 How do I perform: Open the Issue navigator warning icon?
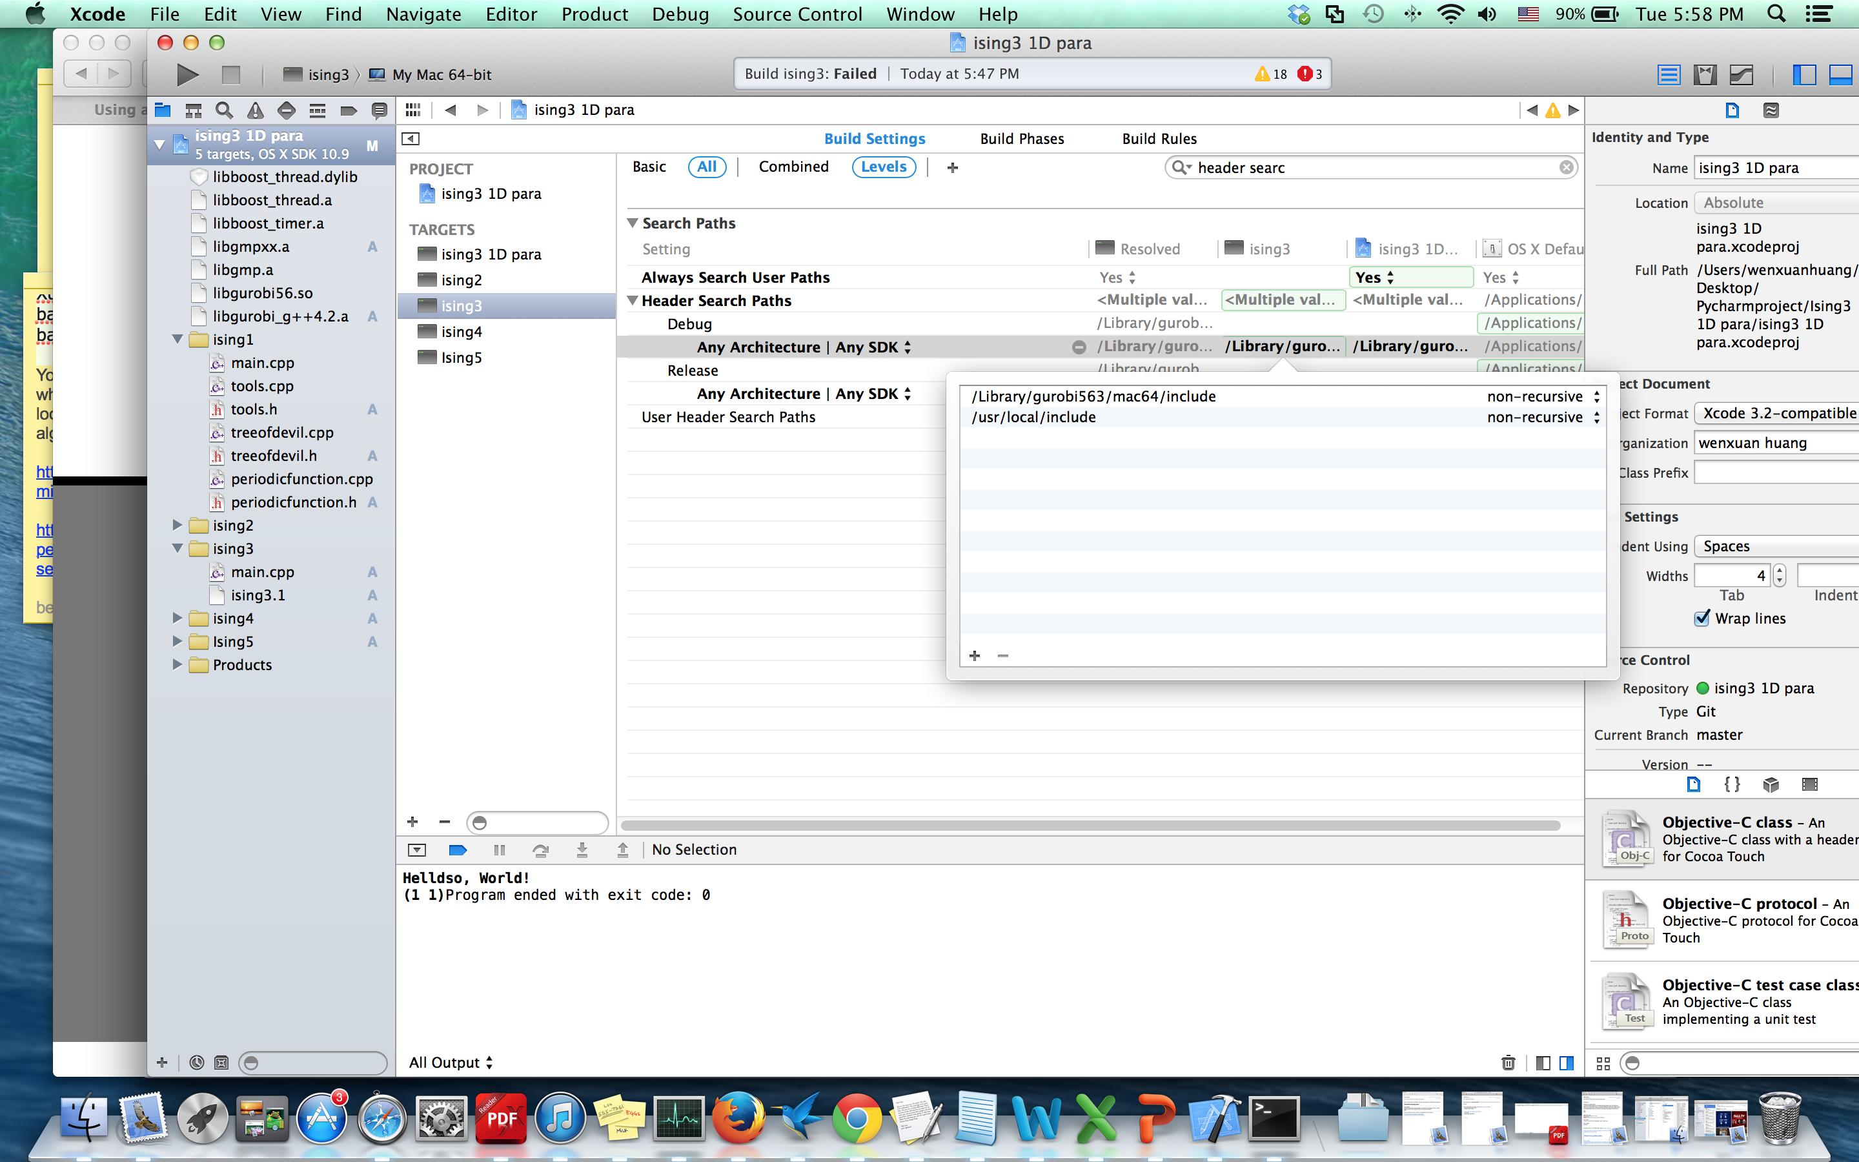tap(255, 110)
